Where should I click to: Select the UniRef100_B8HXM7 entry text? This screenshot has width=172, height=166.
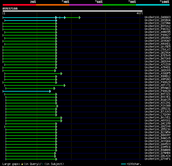(157, 135)
